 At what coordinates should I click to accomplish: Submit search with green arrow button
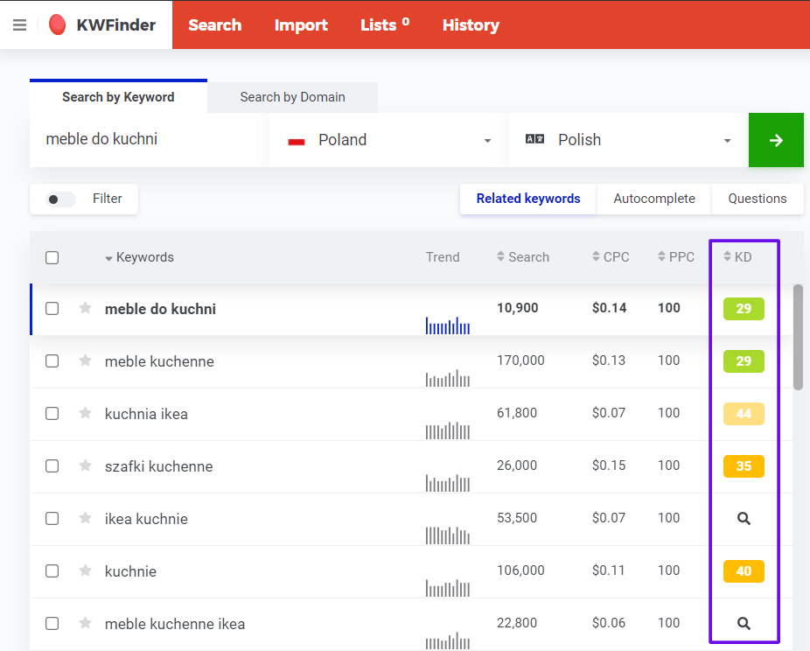pos(776,140)
